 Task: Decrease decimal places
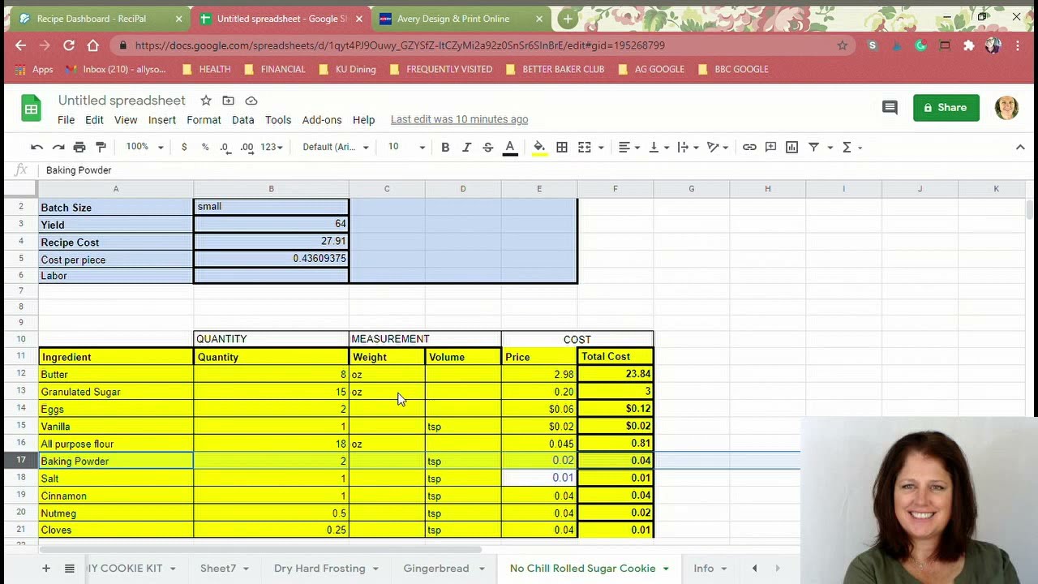coord(225,147)
